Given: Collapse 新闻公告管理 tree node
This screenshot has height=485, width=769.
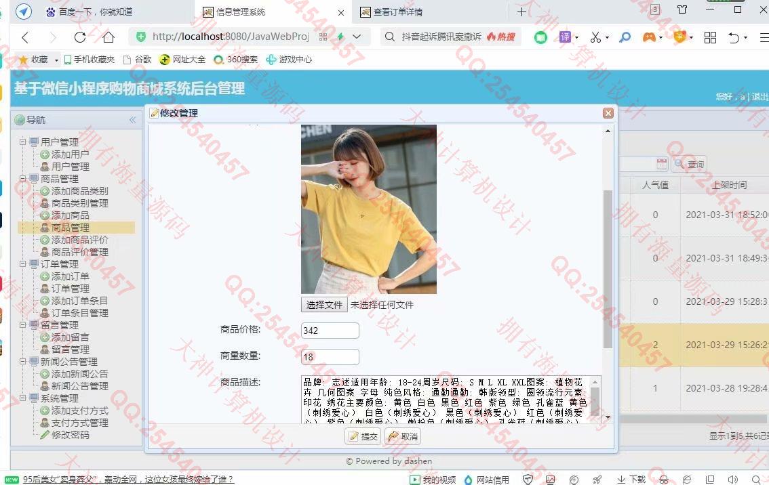Looking at the screenshot, I should coord(22,362).
